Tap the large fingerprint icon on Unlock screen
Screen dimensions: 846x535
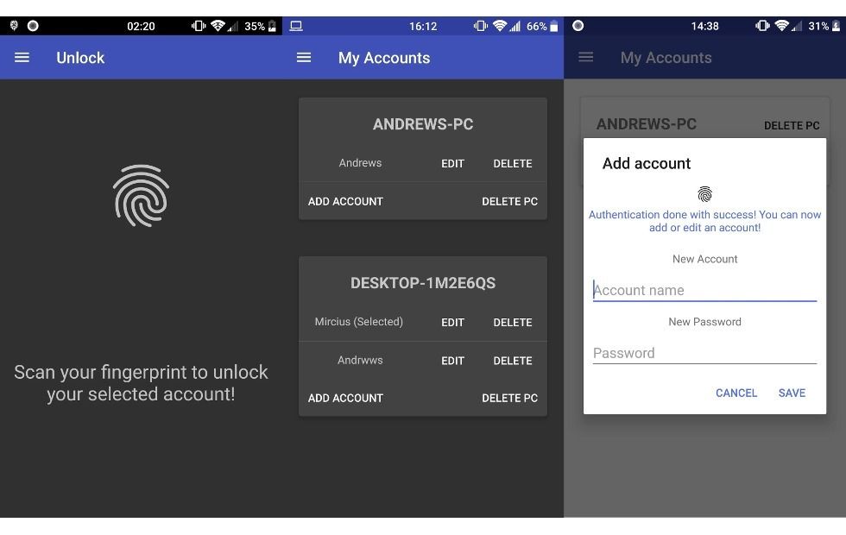(141, 197)
